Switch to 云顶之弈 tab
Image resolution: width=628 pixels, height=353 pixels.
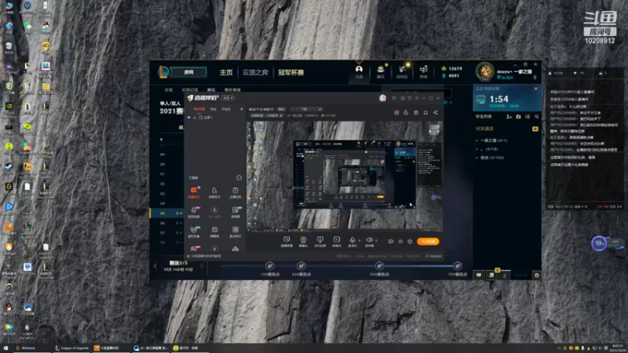point(255,72)
